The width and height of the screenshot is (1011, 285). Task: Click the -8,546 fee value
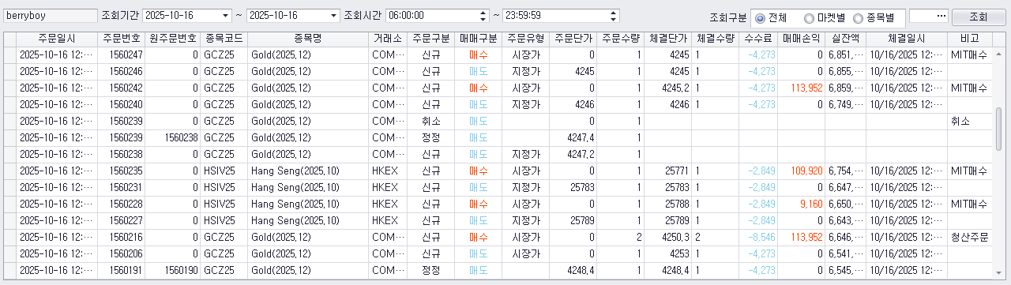coord(762,237)
